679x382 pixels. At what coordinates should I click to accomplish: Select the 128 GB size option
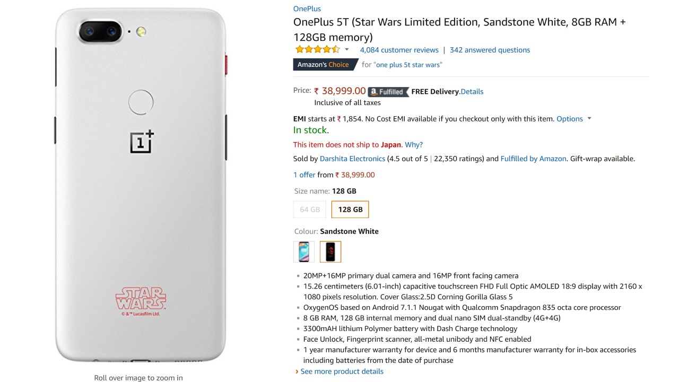coord(350,210)
